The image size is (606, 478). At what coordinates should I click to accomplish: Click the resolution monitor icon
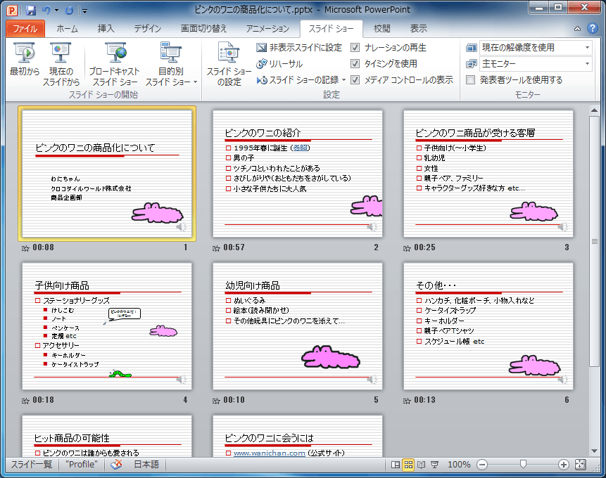[x=471, y=48]
